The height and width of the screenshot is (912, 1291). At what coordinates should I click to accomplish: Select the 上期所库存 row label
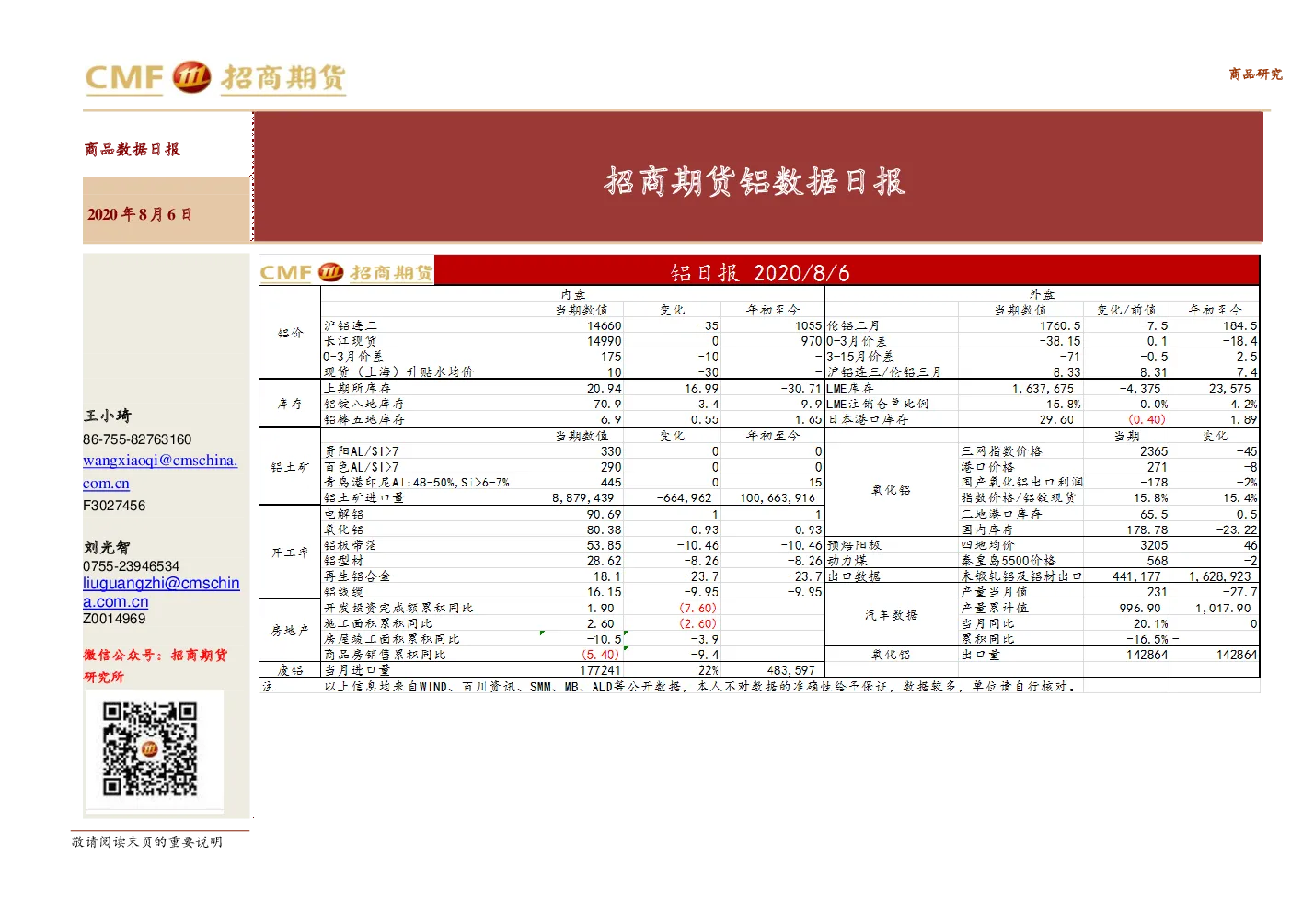pyautogui.click(x=357, y=388)
